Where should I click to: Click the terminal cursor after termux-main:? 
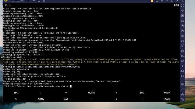(x=71, y=86)
